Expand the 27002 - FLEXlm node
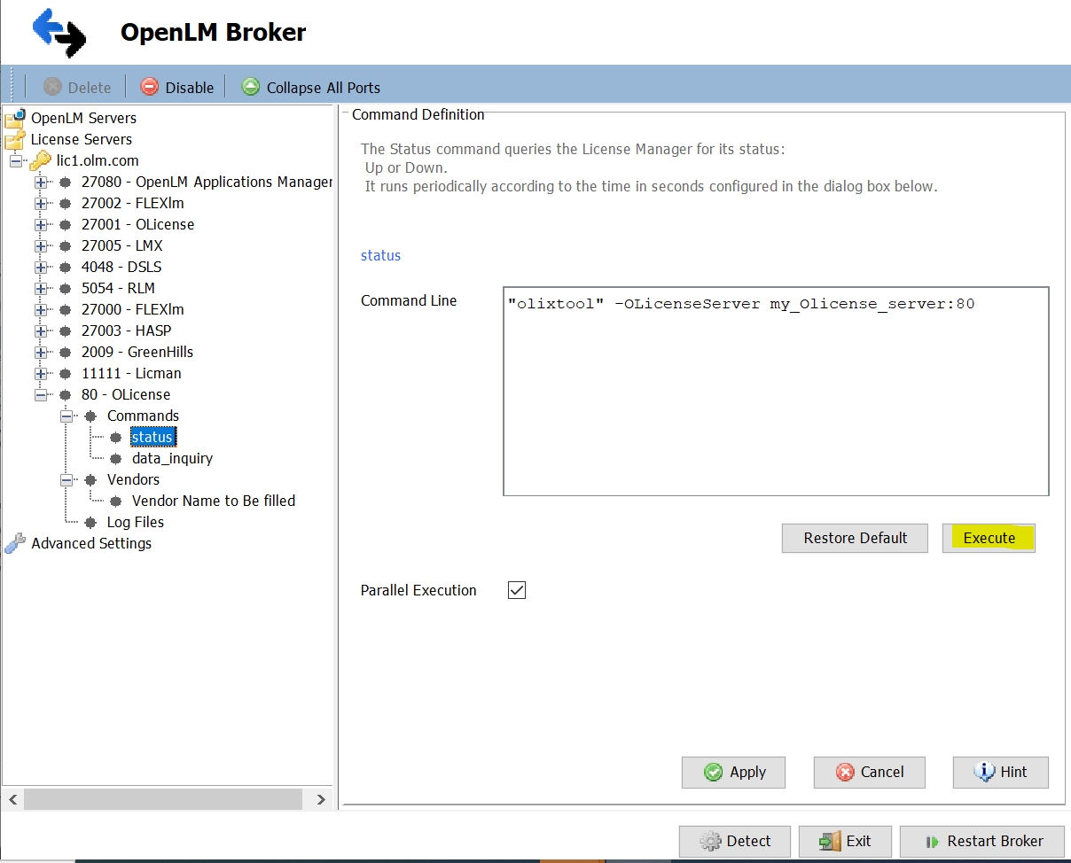This screenshot has width=1071, height=863. tap(42, 203)
